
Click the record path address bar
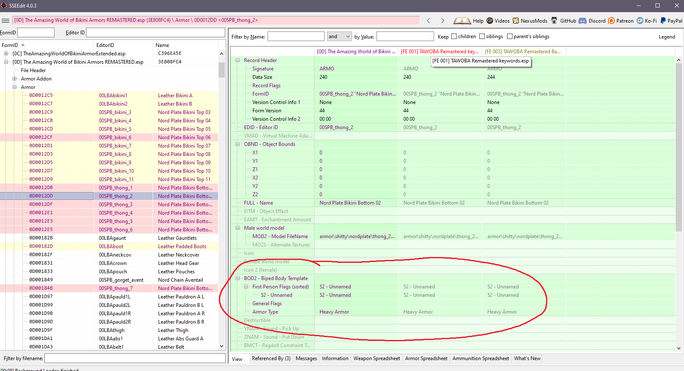pos(216,20)
